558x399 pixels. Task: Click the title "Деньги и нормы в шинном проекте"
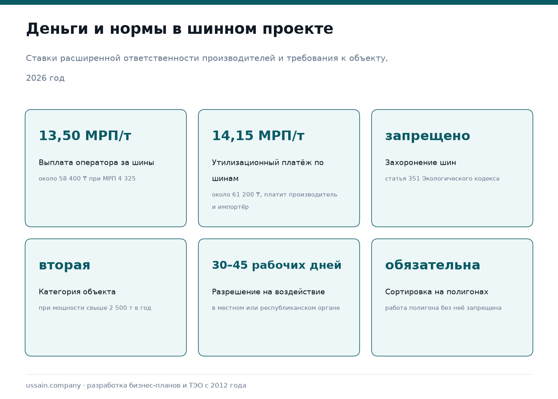(x=180, y=29)
